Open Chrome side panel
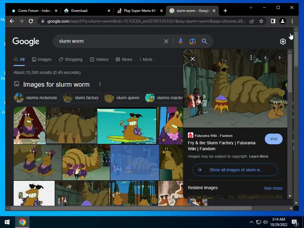 tap(273, 21)
